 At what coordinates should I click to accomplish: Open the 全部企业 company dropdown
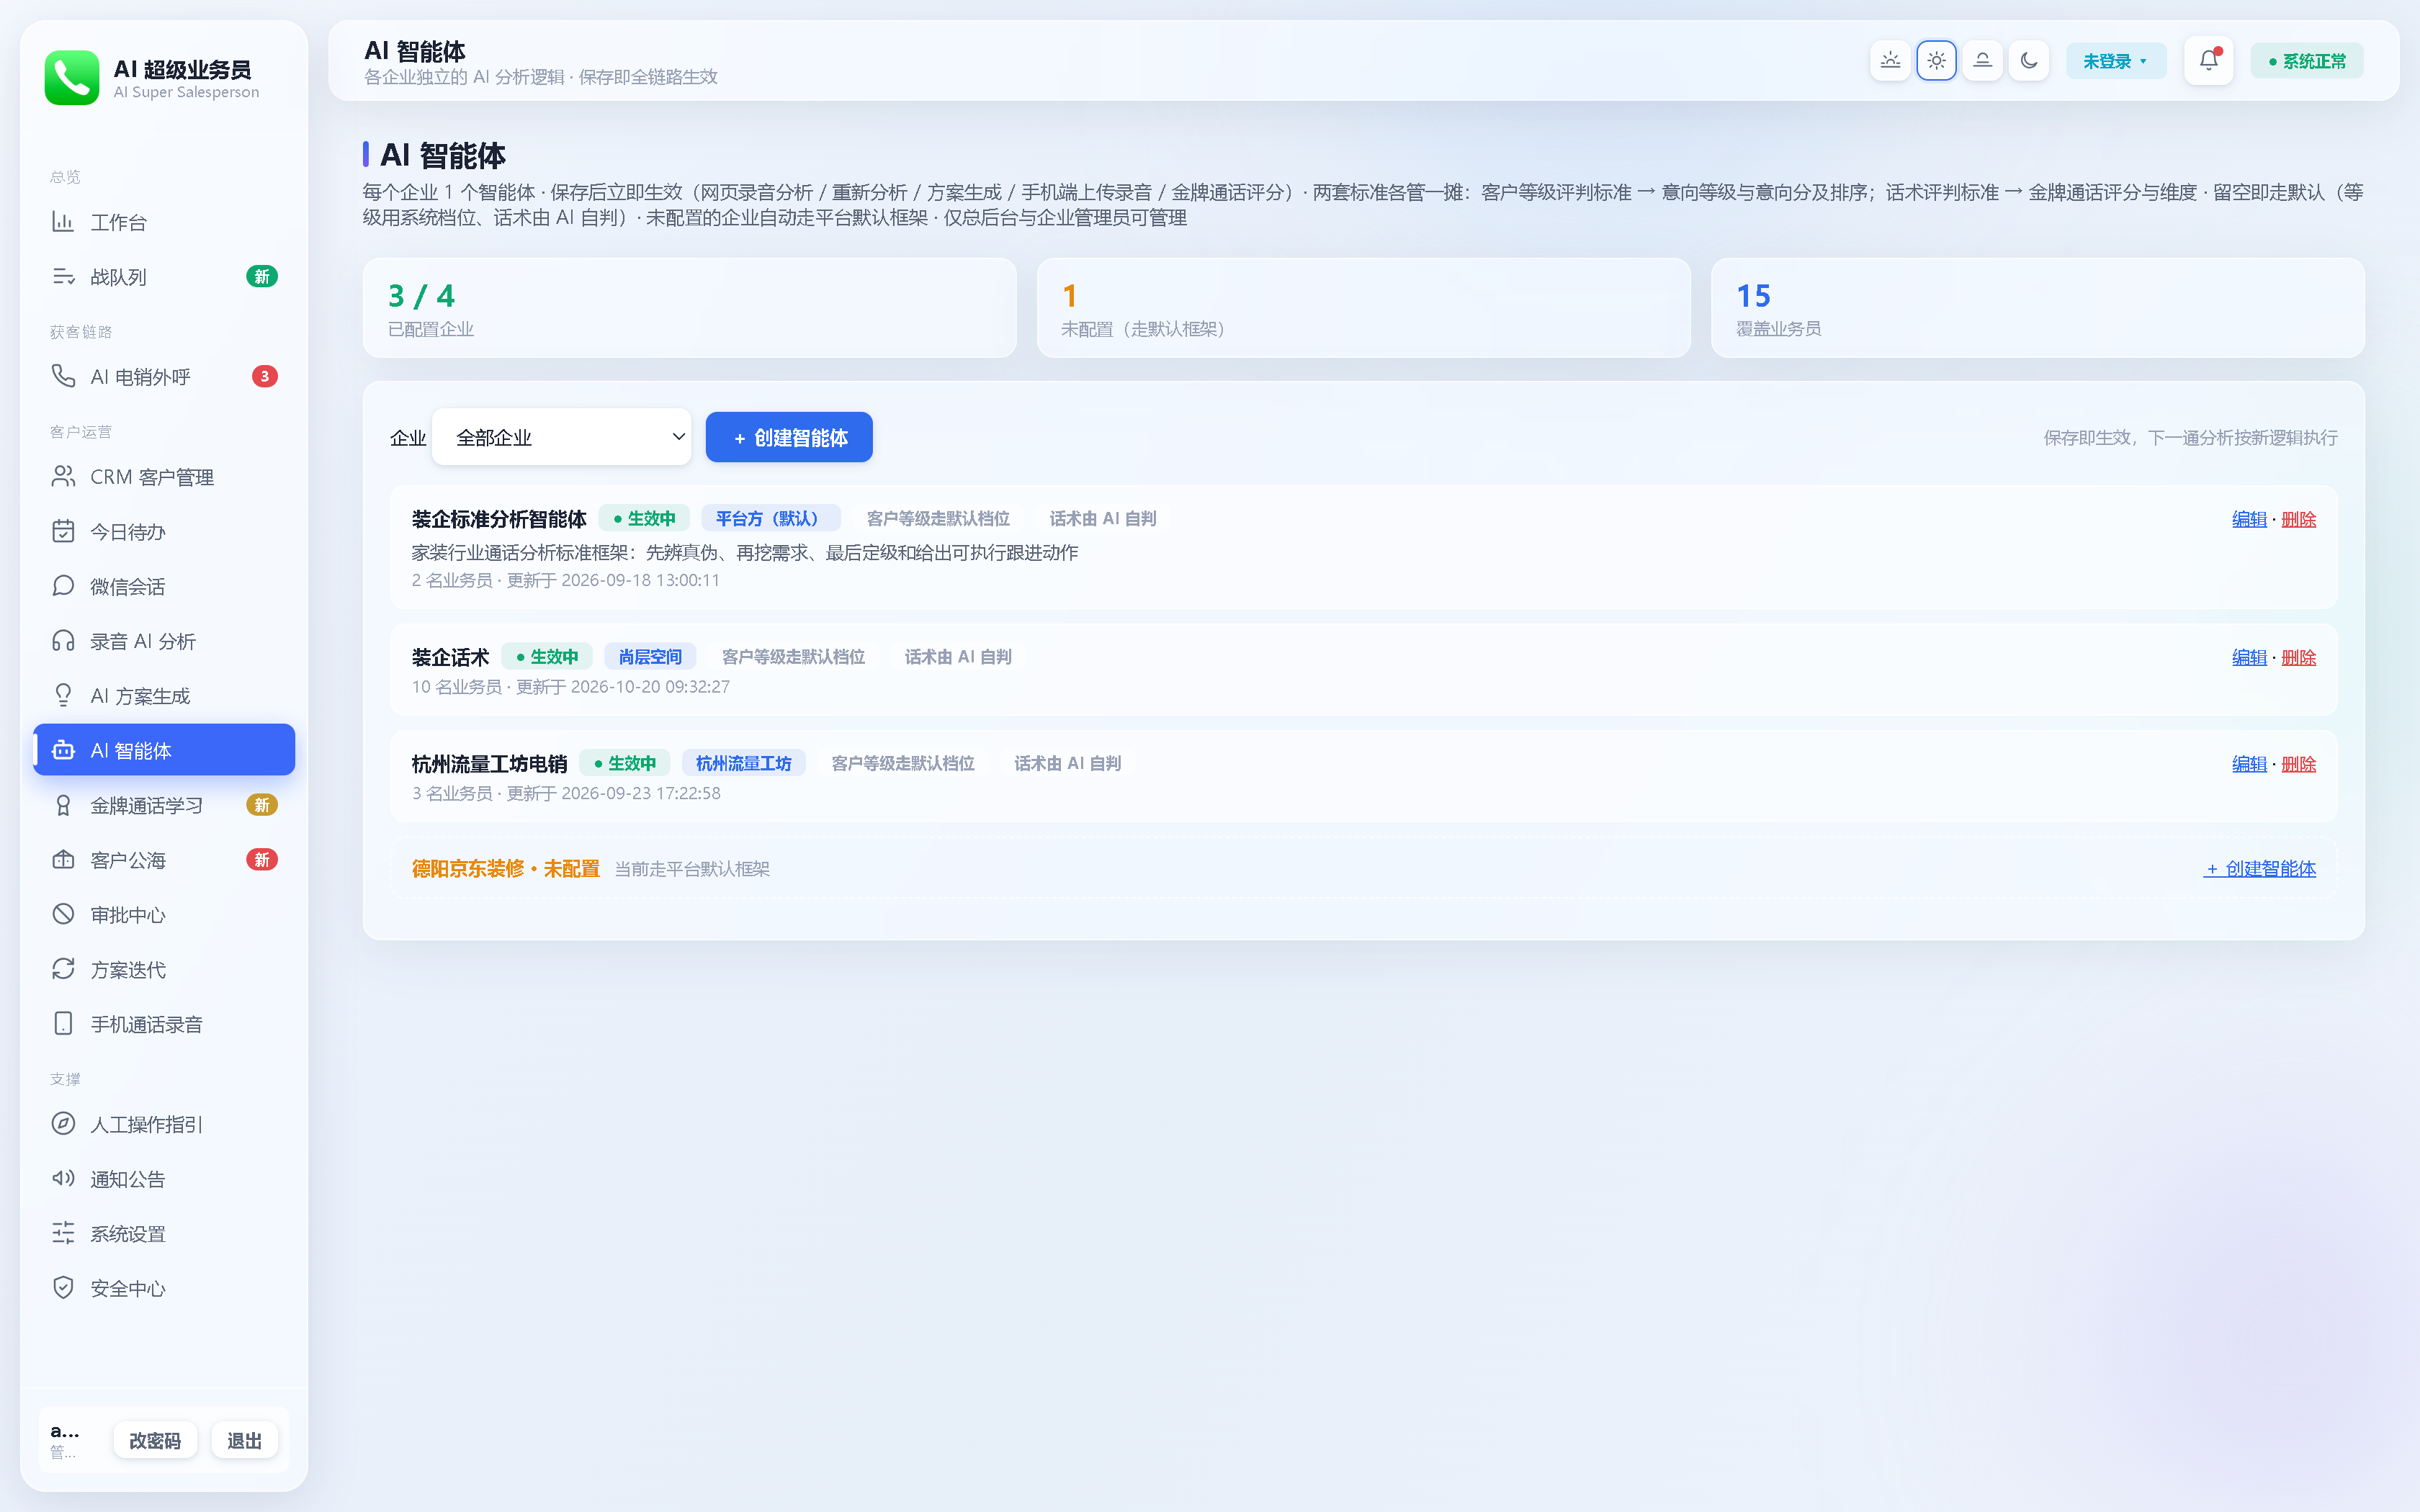(x=561, y=437)
